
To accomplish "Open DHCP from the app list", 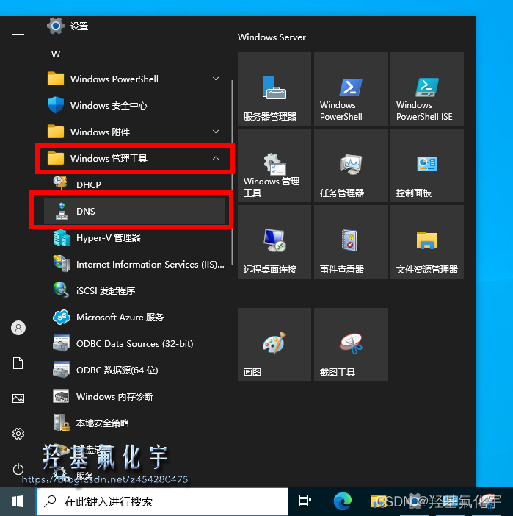I will click(134, 184).
